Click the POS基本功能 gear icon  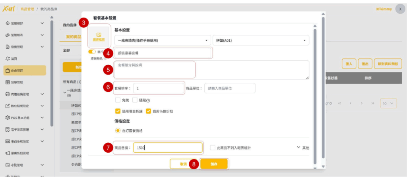tap(8, 118)
